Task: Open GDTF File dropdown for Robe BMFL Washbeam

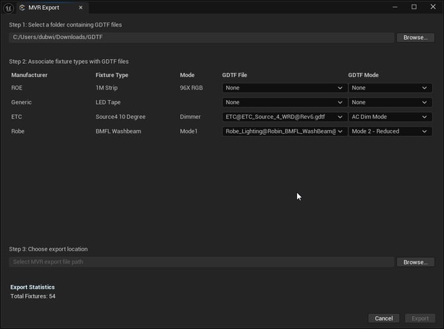Action: click(x=284, y=131)
